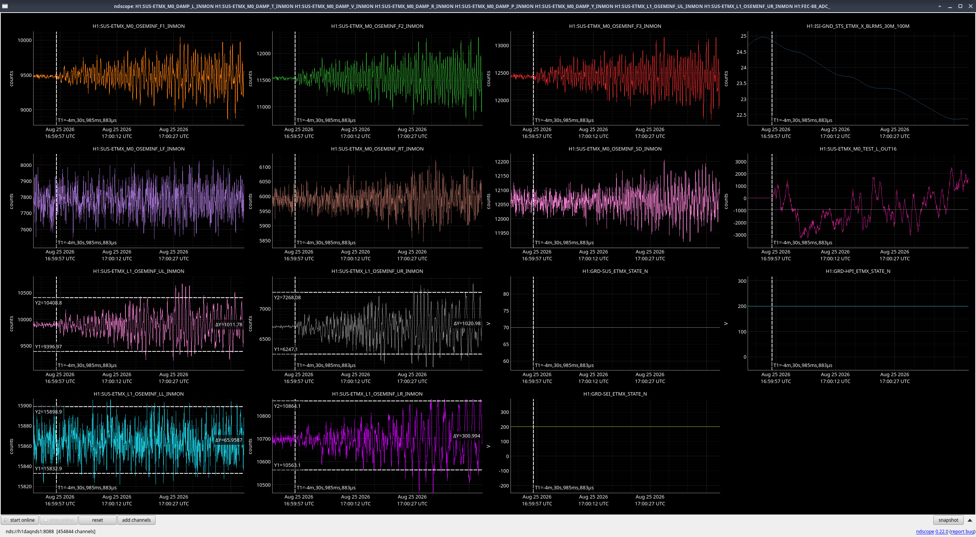
Task: Click the Y1=9396.97 cursor label
Action: coord(48,347)
